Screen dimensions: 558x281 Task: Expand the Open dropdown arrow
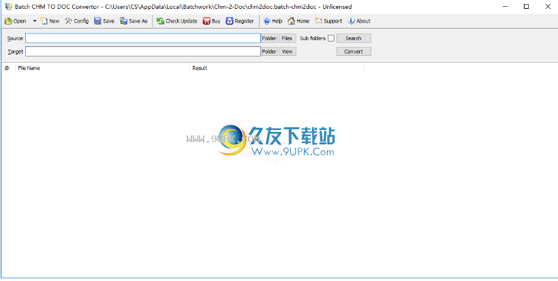coord(35,21)
